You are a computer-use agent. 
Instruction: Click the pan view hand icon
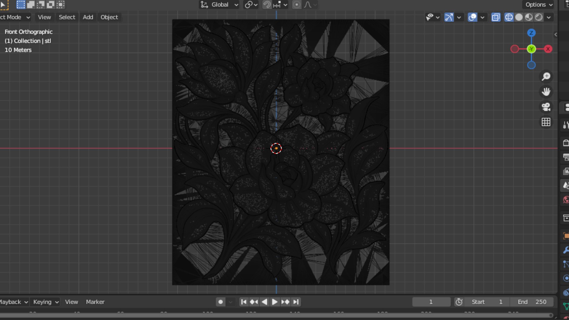pos(546,92)
